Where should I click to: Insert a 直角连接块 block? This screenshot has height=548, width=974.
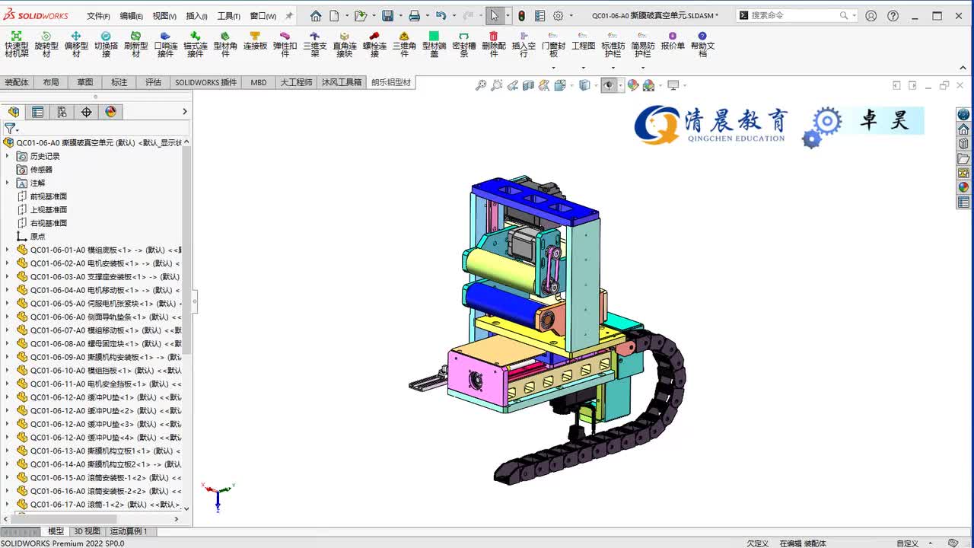[x=345, y=45]
